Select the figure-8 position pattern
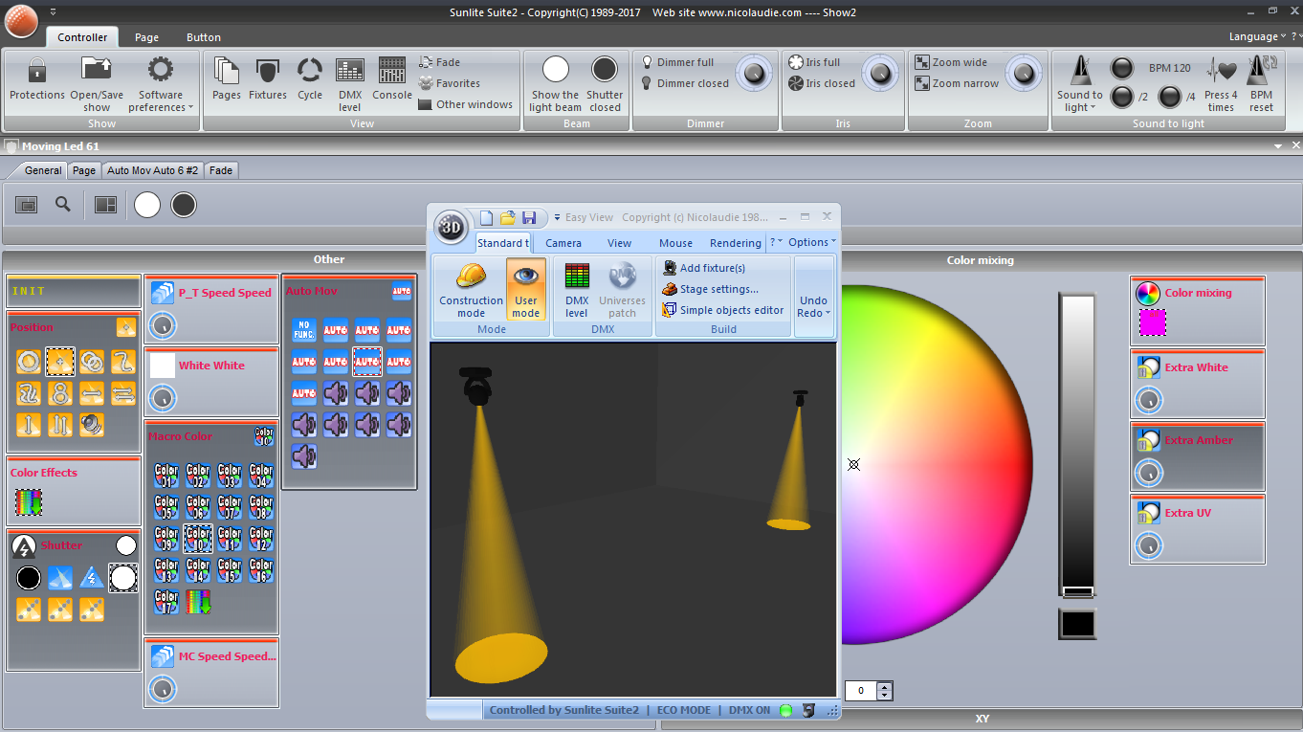1303x732 pixels. click(x=60, y=393)
